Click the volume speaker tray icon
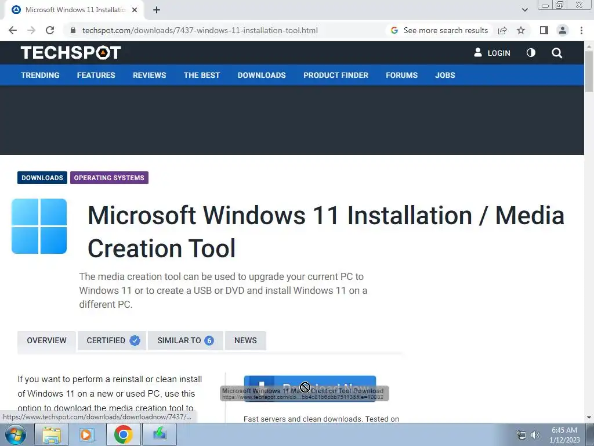The width and height of the screenshot is (594, 446). tap(535, 435)
